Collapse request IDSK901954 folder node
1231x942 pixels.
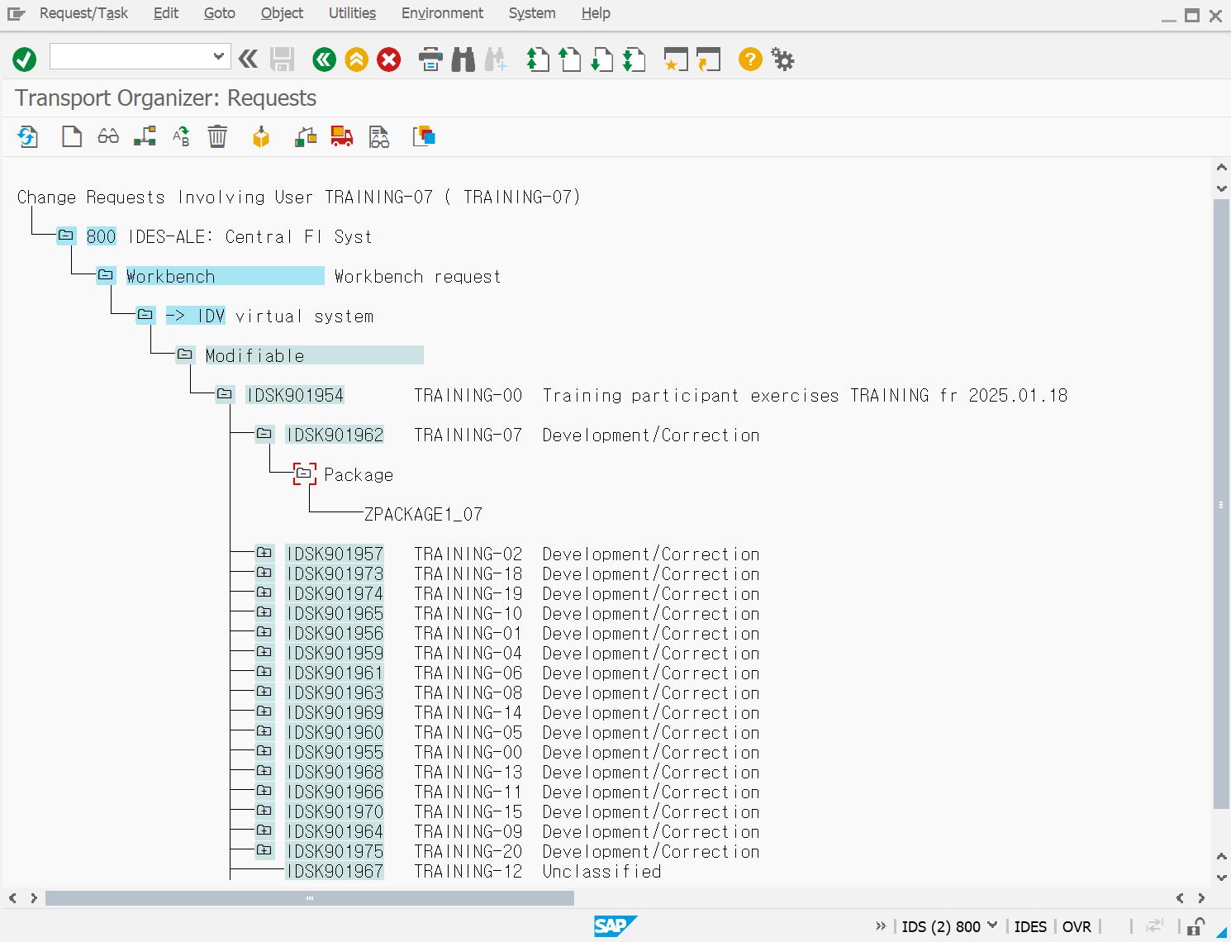(225, 394)
